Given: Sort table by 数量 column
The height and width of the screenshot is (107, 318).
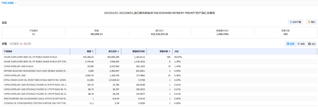Looking at the screenshot, I should pyautogui.click(x=93, y=51).
